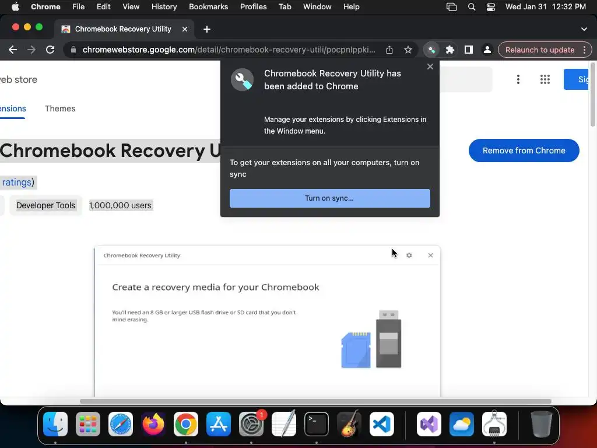Switch to the Extensions tab
Image resolution: width=597 pixels, height=448 pixels.
[13, 108]
